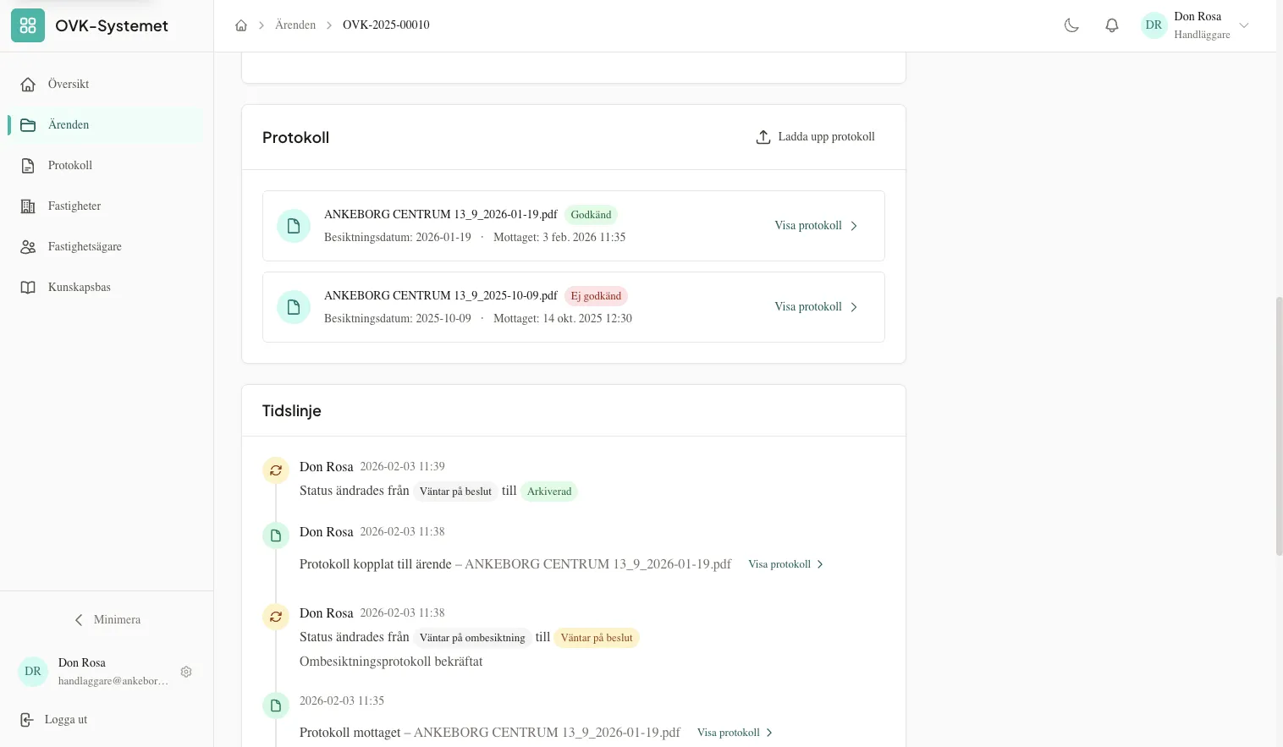Open Översikt in sidebar
Screen dimensions: 1283x747
coord(69,84)
